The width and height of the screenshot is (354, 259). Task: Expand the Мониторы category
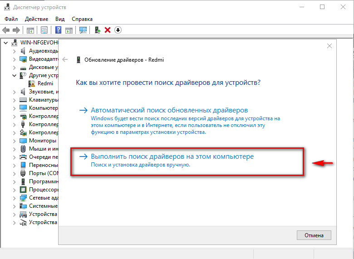14,141
